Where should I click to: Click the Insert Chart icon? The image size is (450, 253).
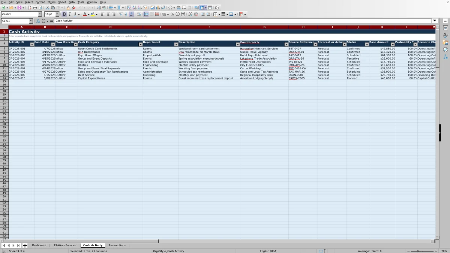click(158, 7)
